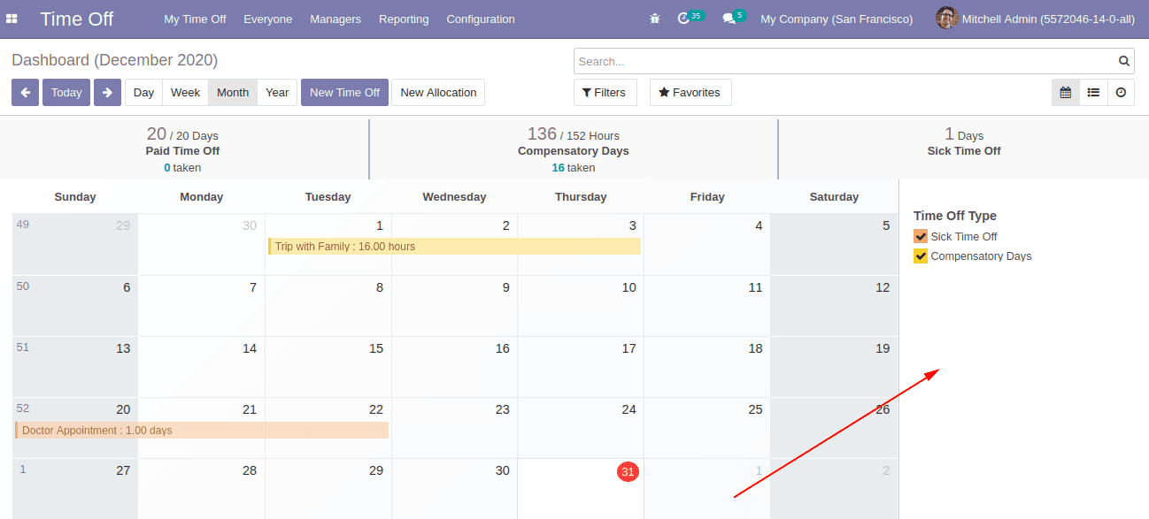Open Mitchell Admin user menu
Viewport: 1149px width, 519px height.
click(1035, 19)
